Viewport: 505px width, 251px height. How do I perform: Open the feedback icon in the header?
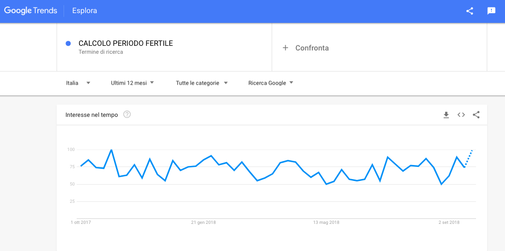pos(491,11)
